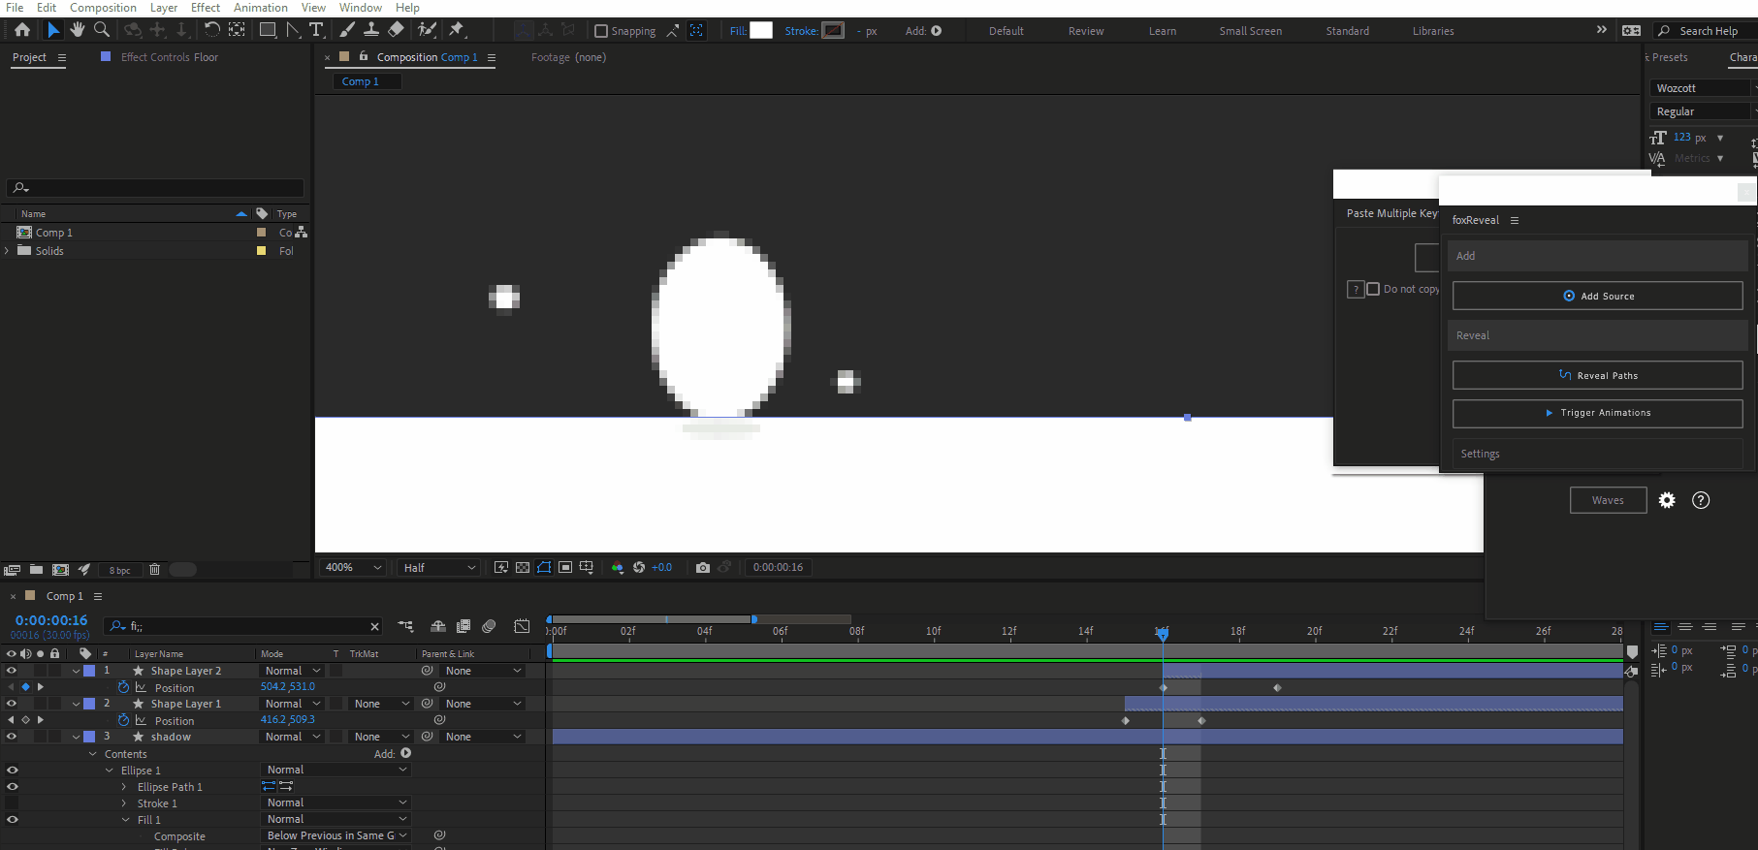Hide Shape Layer 1 with eye toggle
The image size is (1758, 850).
click(x=12, y=704)
